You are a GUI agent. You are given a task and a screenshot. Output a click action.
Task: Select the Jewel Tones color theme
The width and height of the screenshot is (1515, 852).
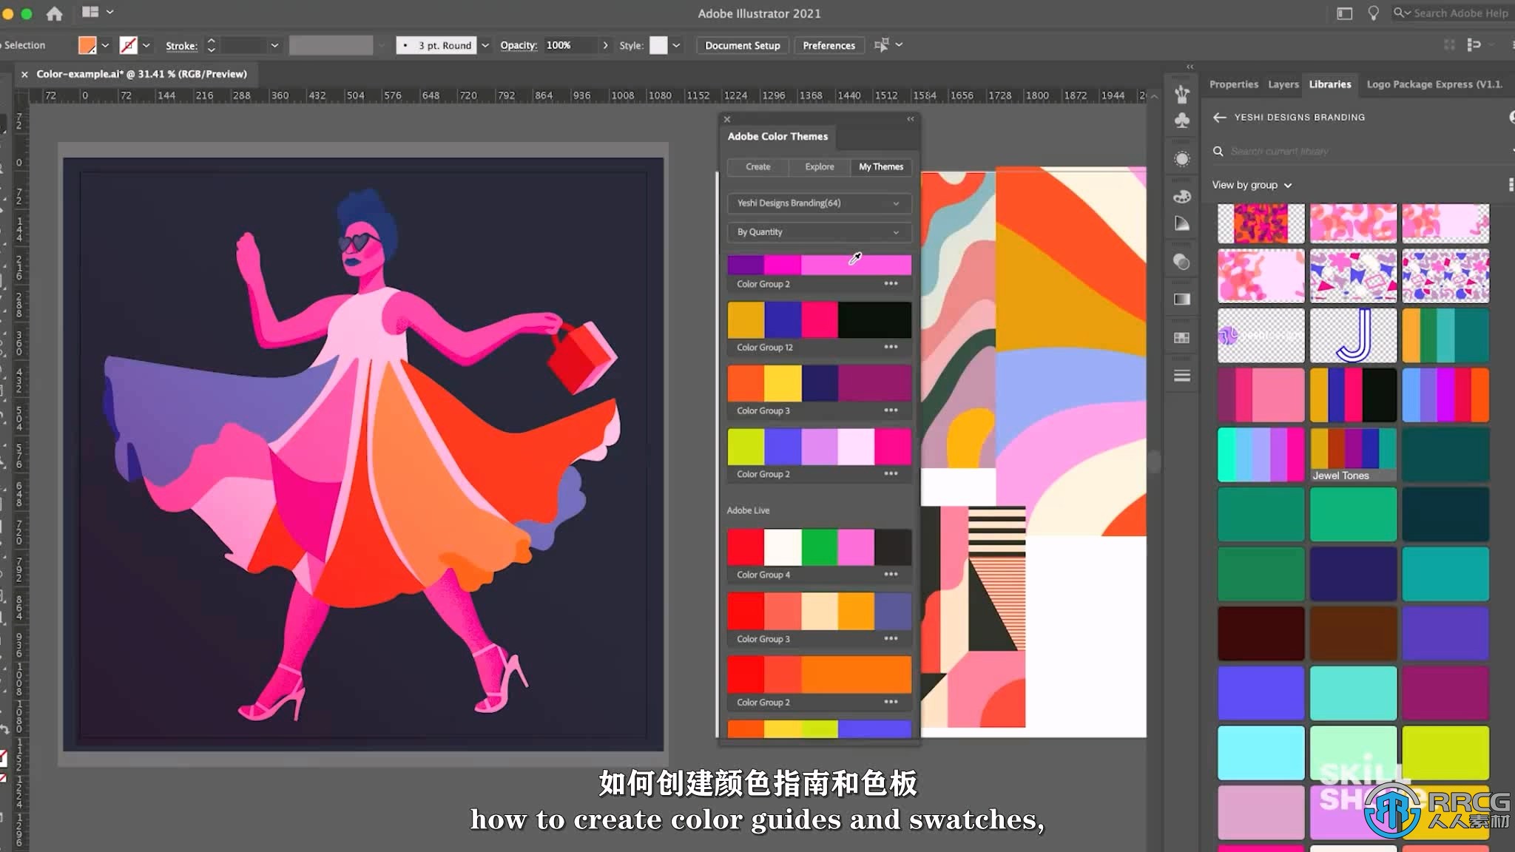point(1353,455)
